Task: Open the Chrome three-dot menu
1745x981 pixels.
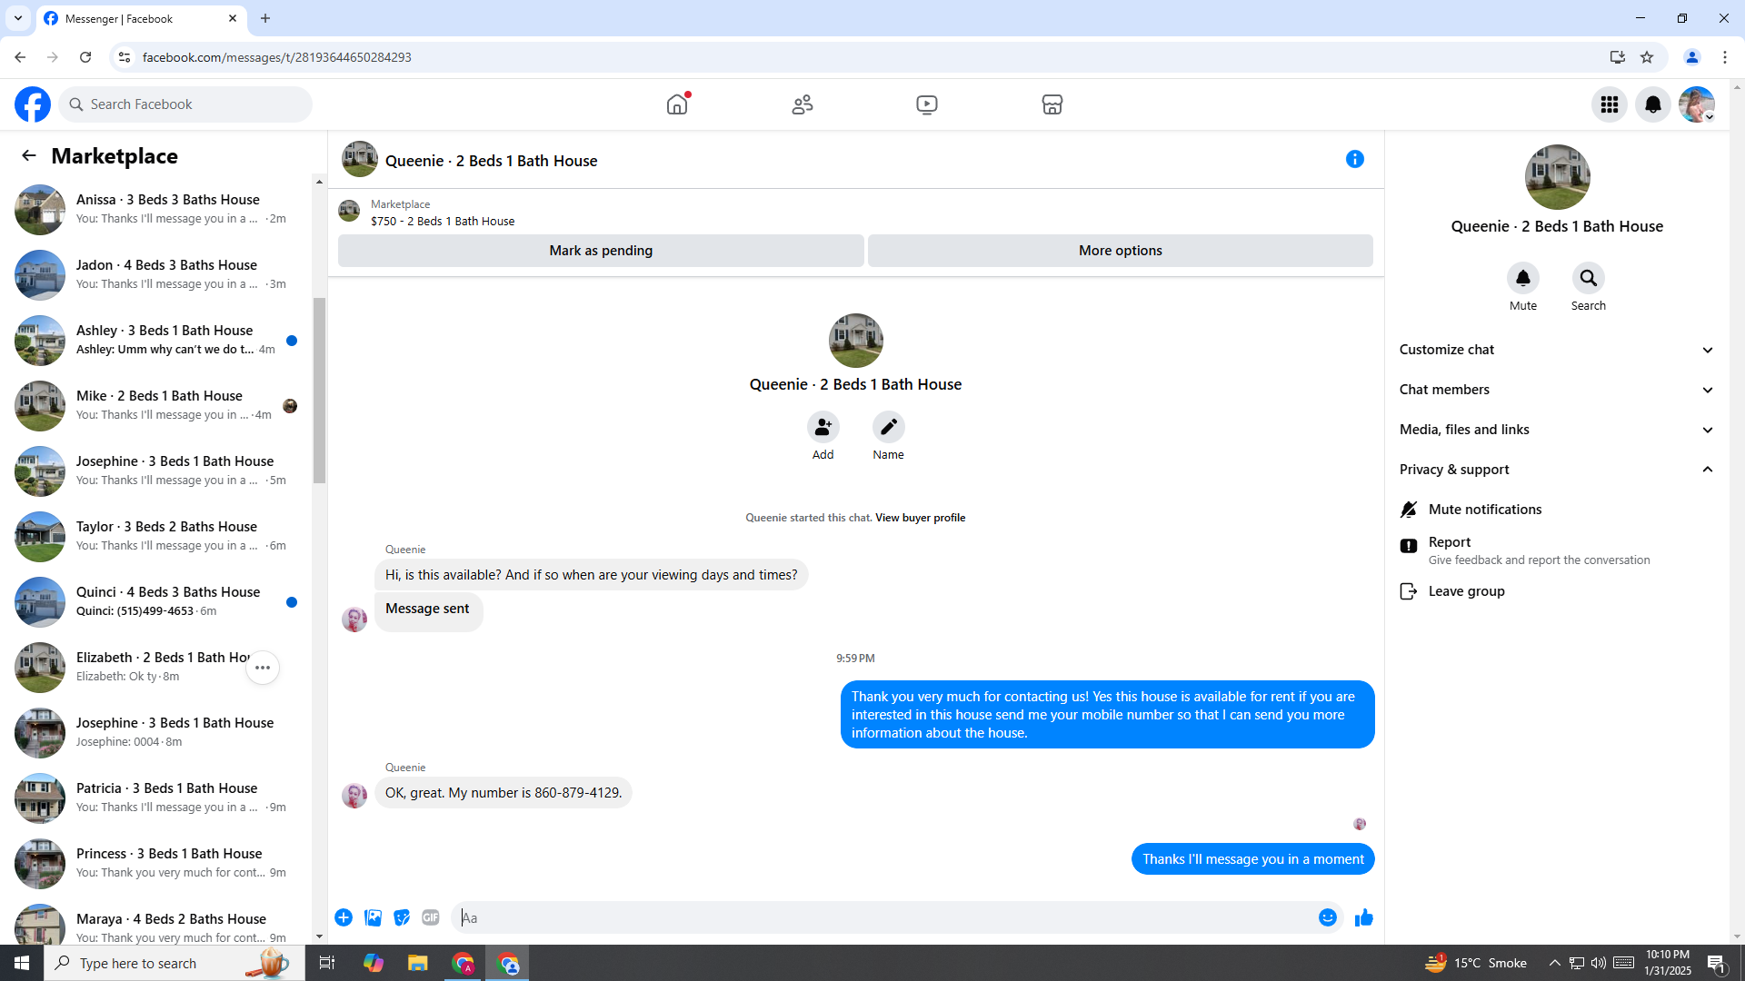Action: pyautogui.click(x=1725, y=57)
